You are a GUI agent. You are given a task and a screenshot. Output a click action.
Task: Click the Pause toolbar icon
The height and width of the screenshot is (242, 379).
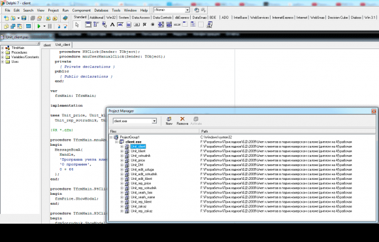(50, 26)
